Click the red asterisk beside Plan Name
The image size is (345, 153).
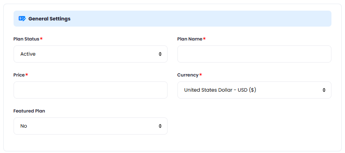pyautogui.click(x=205, y=39)
